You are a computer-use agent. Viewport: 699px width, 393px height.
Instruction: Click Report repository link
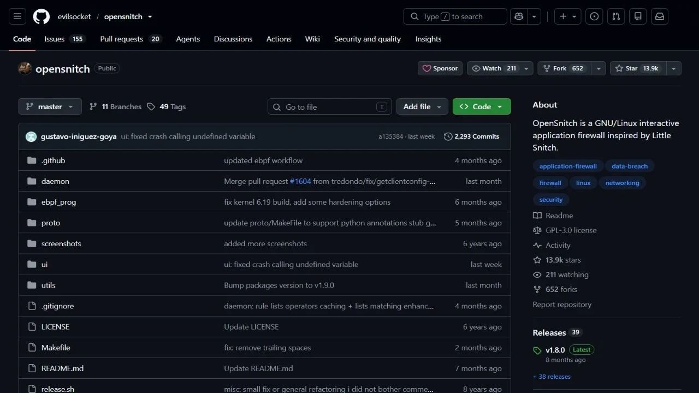pos(562,305)
